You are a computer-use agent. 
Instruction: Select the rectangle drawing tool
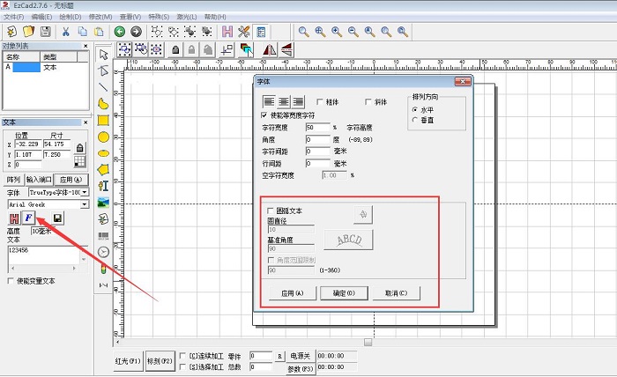(104, 120)
